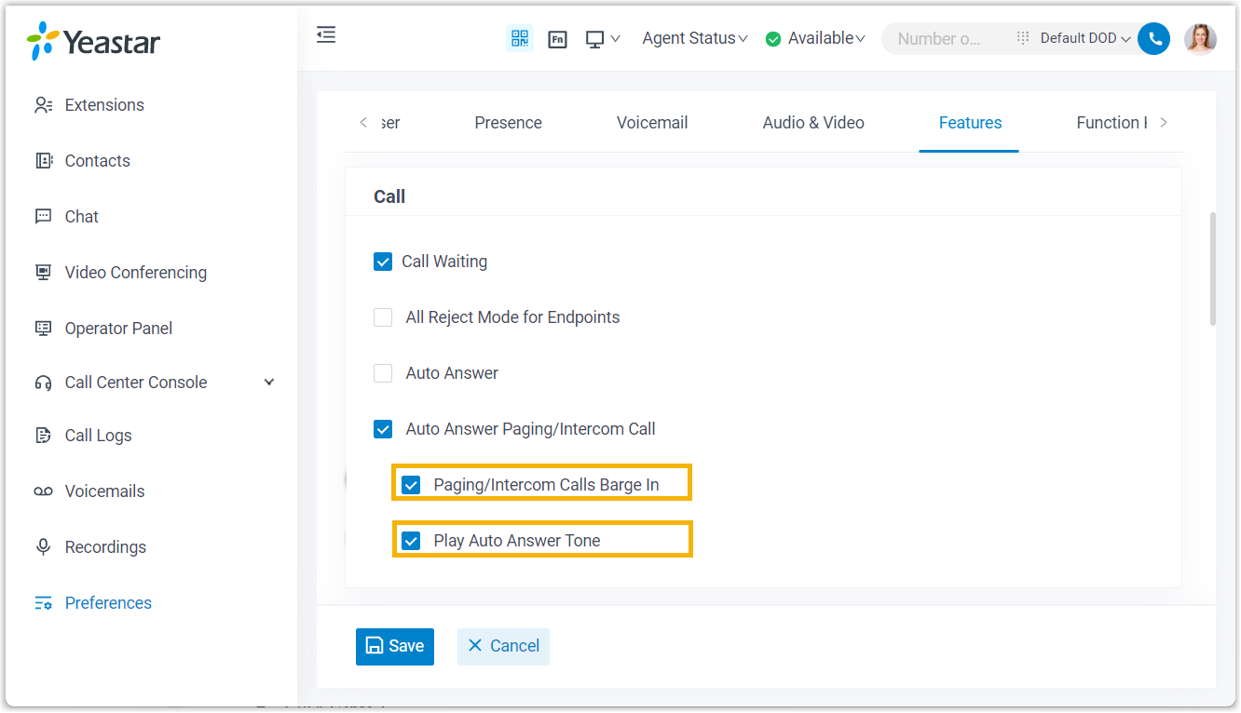Open Extensions in the sidebar
The image size is (1241, 713).
(x=104, y=105)
